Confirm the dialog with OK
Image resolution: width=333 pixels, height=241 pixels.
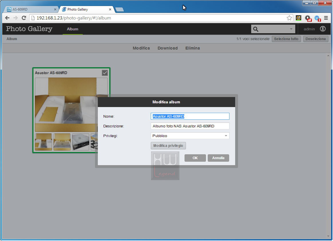195,158
